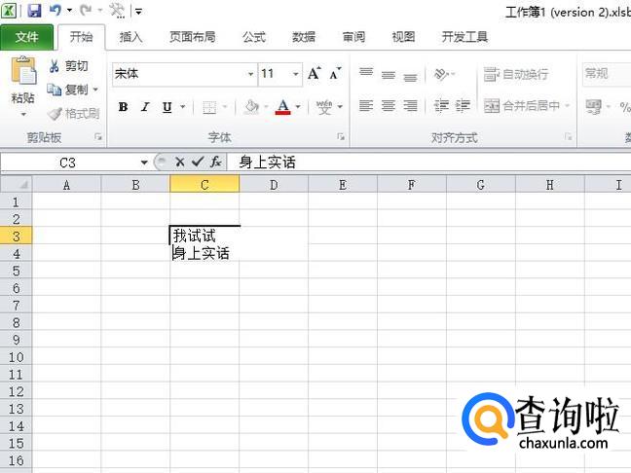Click the Redo arrow icon
Screen dimensions: 631x473
(x=86, y=11)
